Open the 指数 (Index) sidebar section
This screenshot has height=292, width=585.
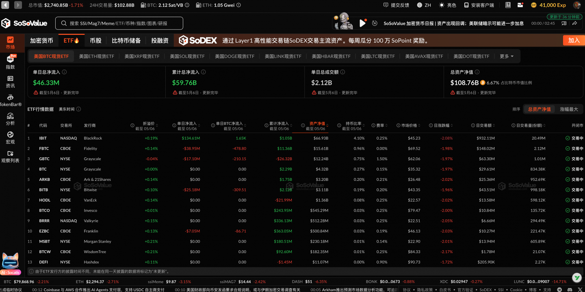coord(10,62)
